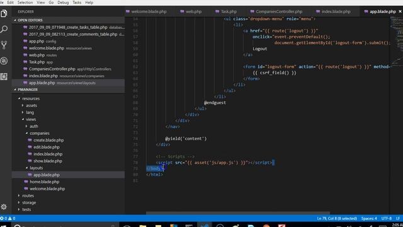
Task: Open the Selection menu
Action: point(25,3)
